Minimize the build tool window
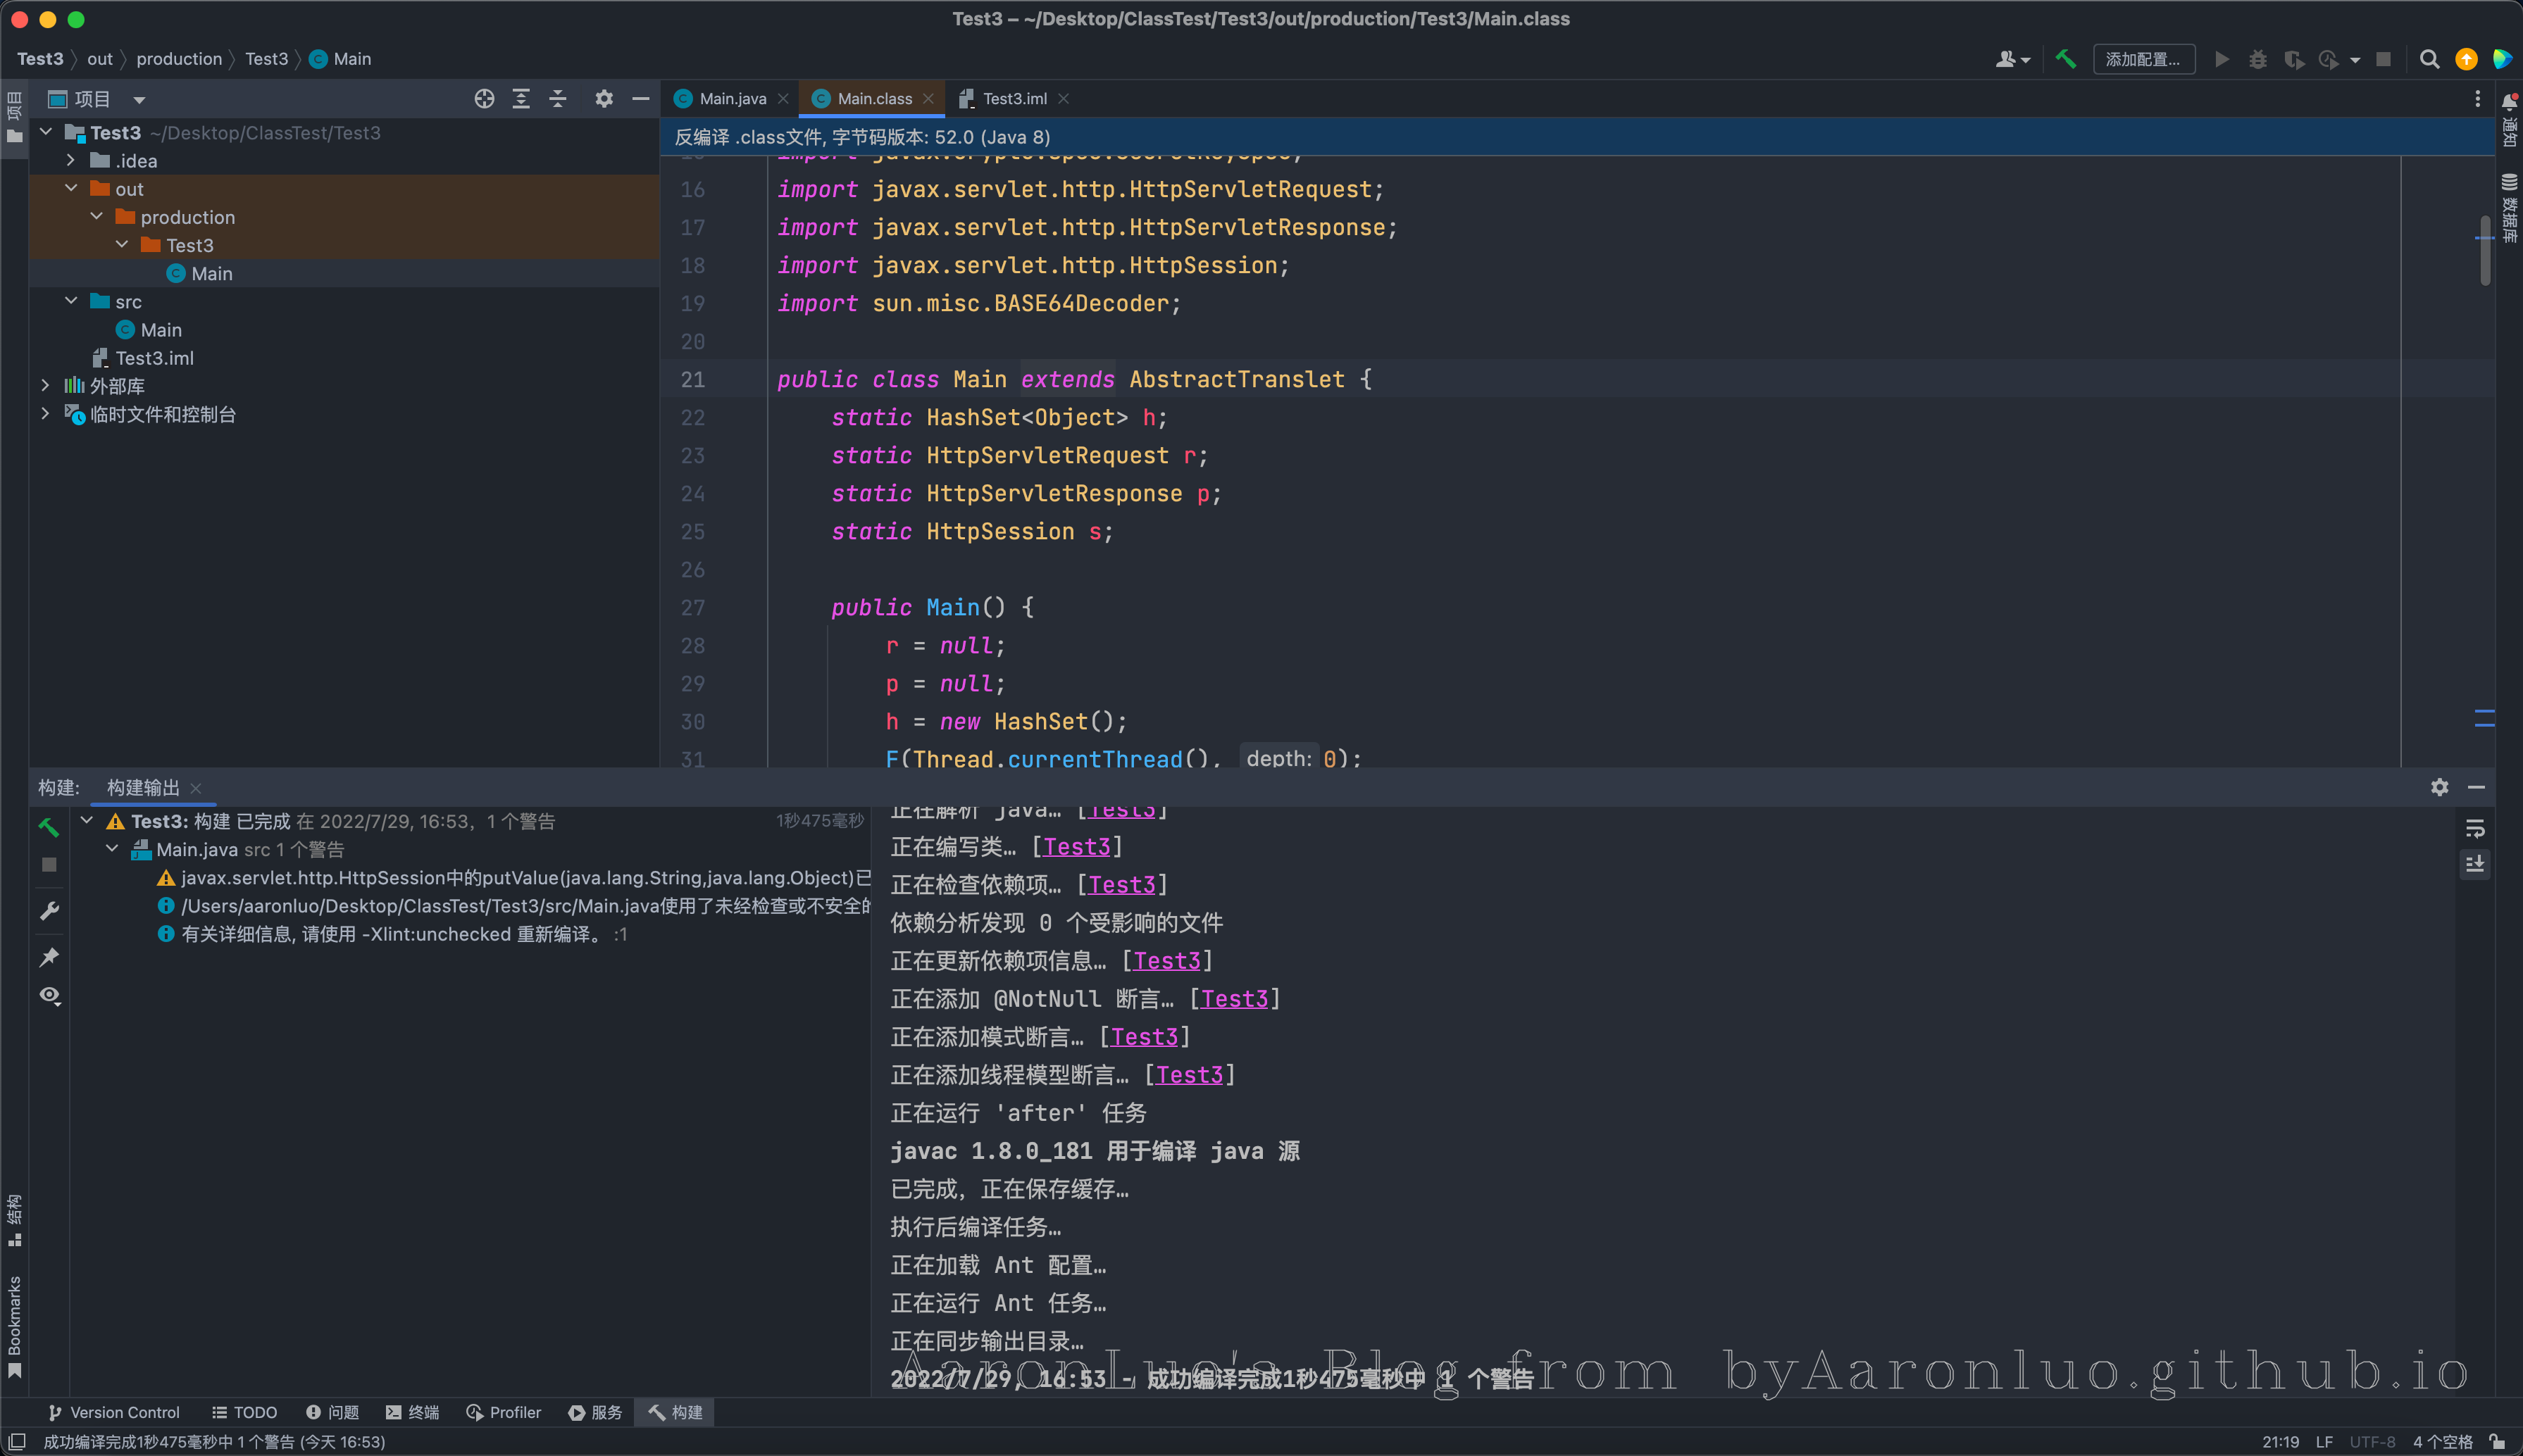The image size is (2523, 1456). (2476, 787)
